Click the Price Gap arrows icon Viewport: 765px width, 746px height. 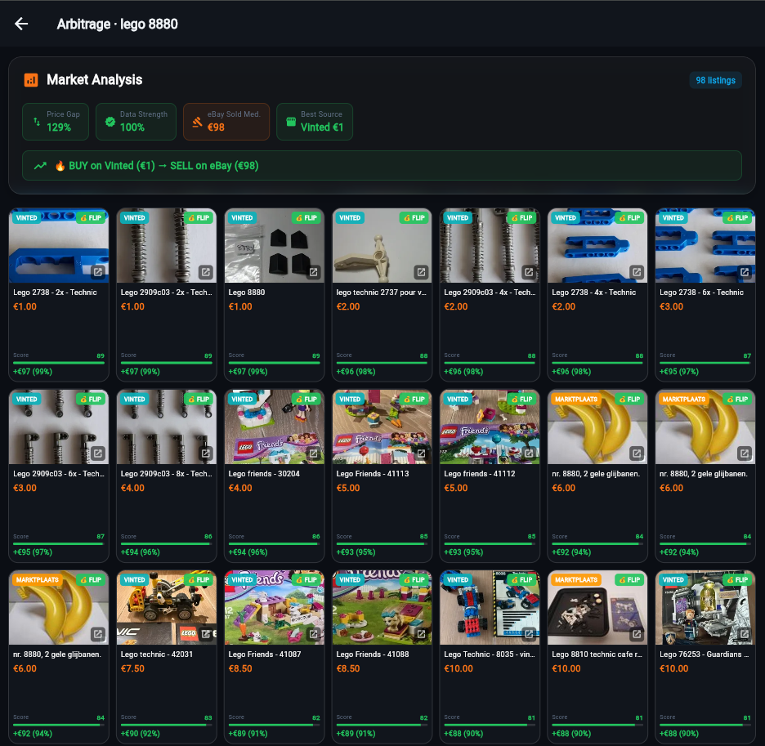(x=34, y=121)
